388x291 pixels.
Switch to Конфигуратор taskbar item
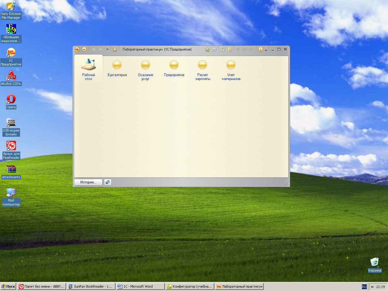pyautogui.click(x=190, y=286)
